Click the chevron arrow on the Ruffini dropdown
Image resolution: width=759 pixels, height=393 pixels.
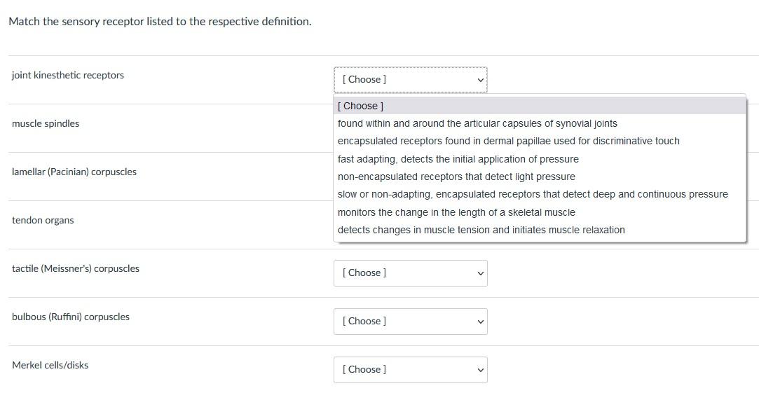point(480,322)
